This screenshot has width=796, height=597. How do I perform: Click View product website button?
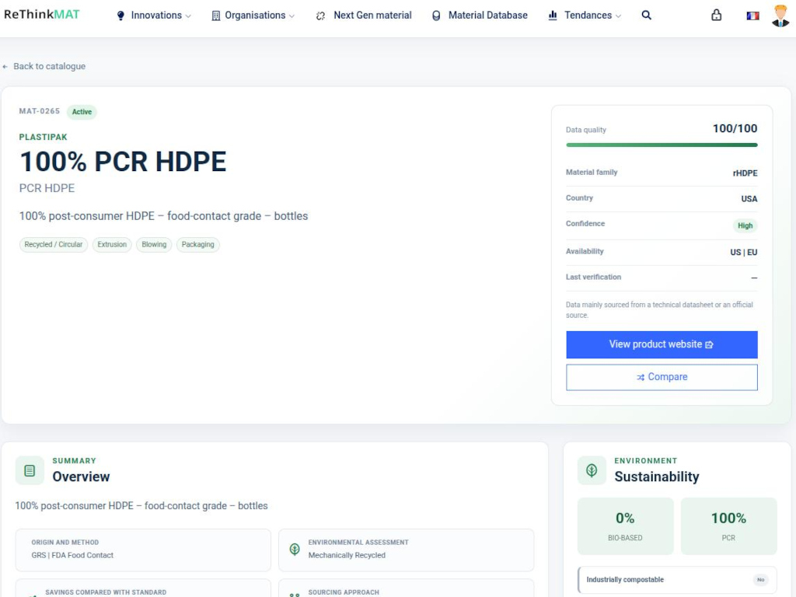click(x=662, y=344)
